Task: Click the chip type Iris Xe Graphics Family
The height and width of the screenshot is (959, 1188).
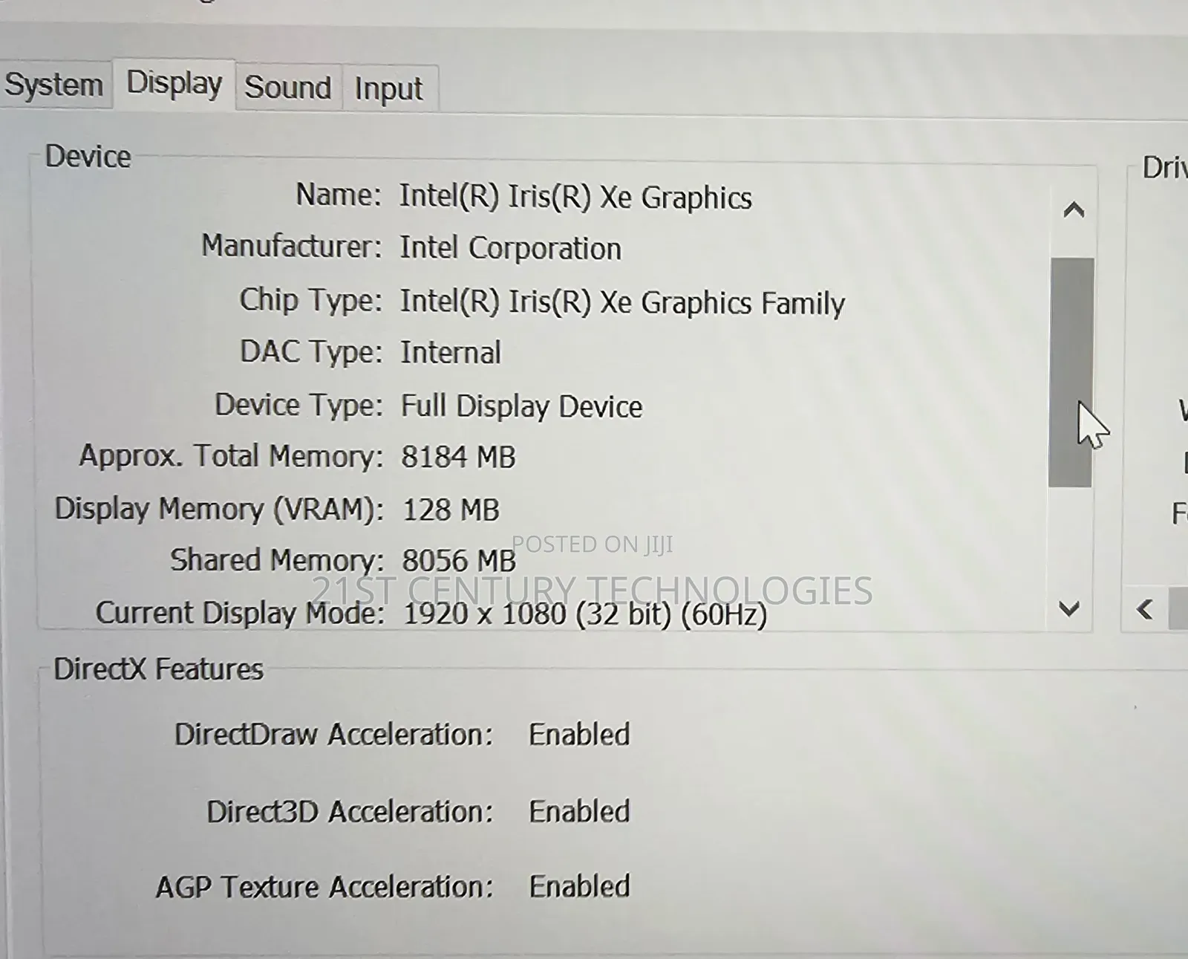Action: [622, 302]
